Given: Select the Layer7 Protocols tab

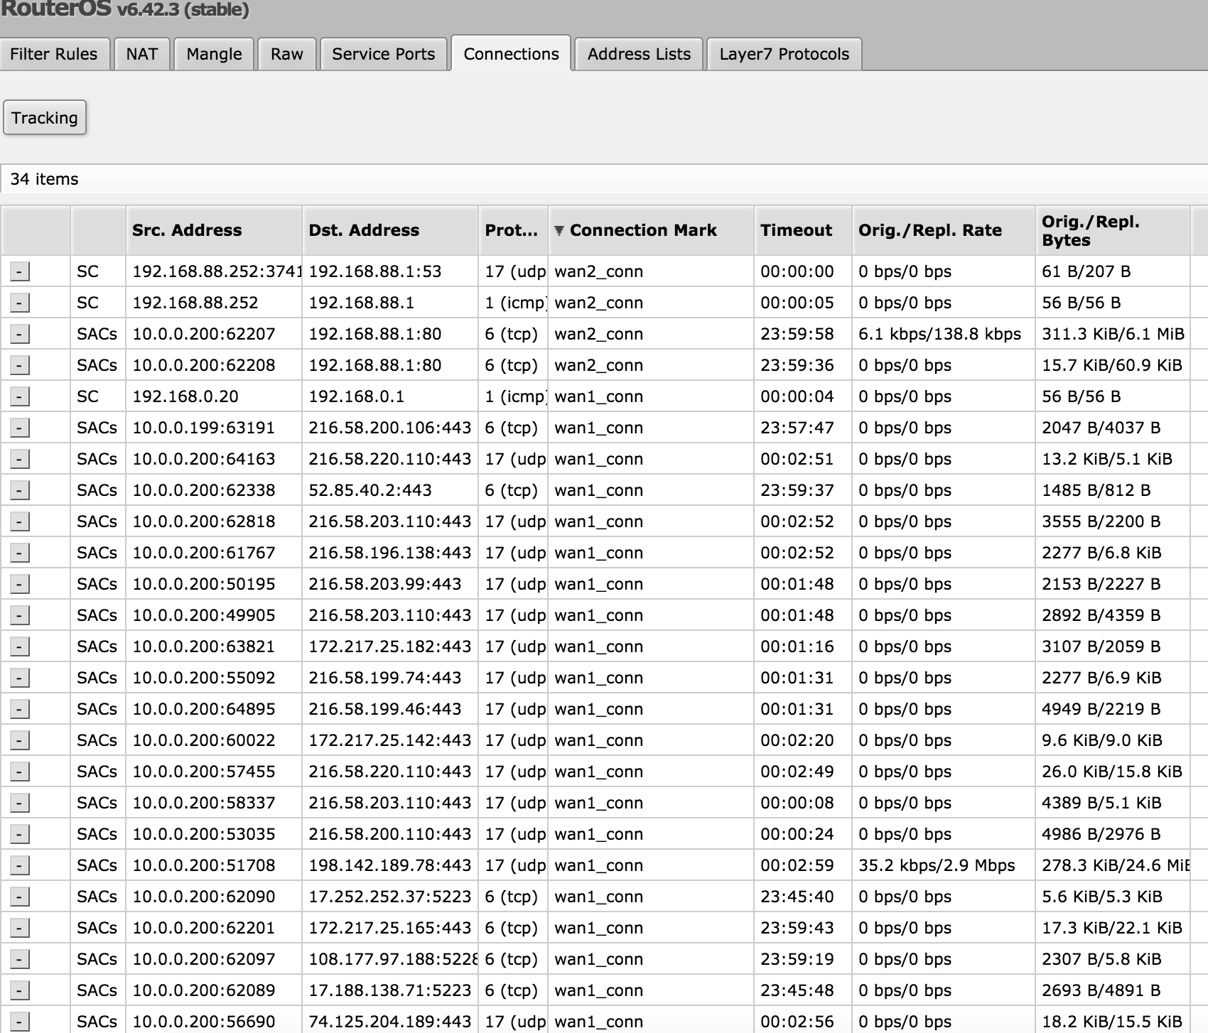Looking at the screenshot, I should click(x=784, y=54).
